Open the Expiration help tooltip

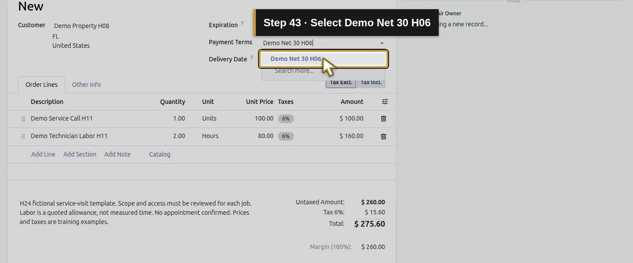click(x=242, y=24)
